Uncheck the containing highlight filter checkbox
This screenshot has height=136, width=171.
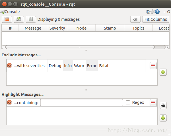10,102
